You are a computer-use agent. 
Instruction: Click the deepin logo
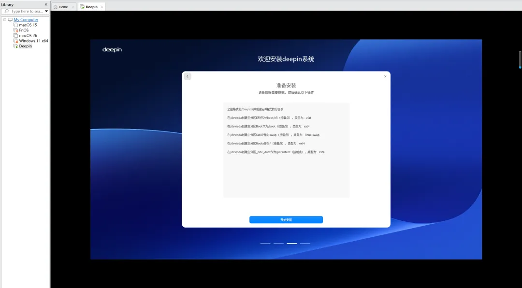[x=112, y=50]
